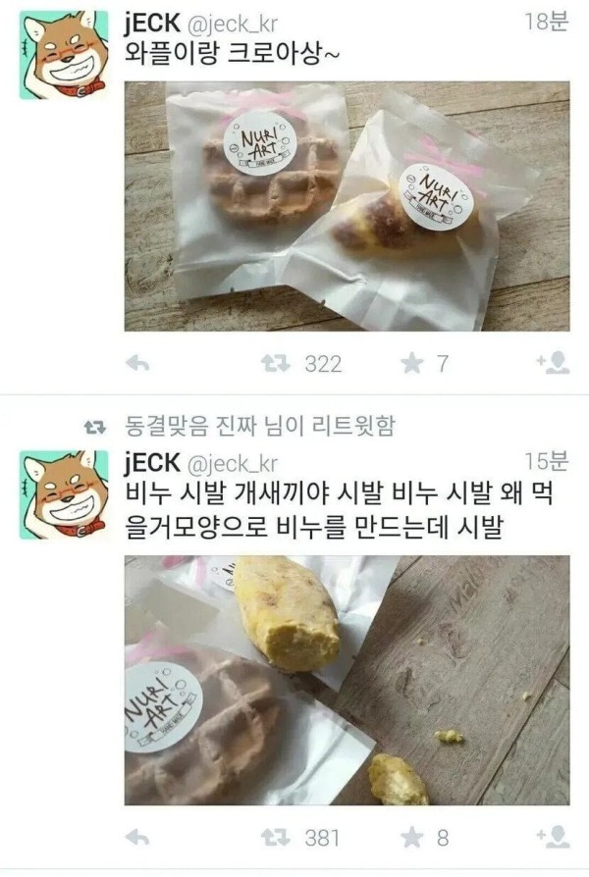Tap the jECK display name on the second tweet
Image resolution: width=589 pixels, height=877 pixels.
[152, 463]
